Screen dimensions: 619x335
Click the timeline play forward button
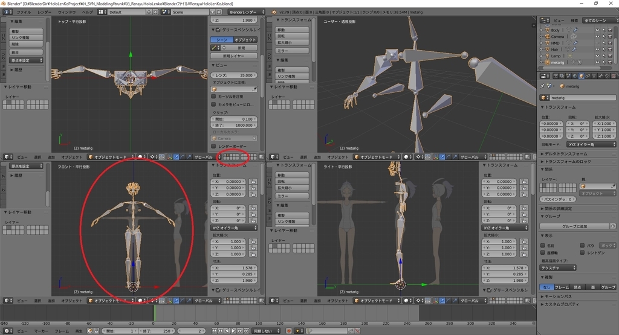[233, 331]
